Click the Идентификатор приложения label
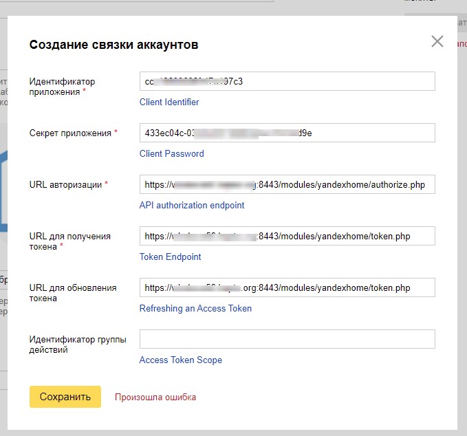The height and width of the screenshot is (436, 467). point(62,87)
